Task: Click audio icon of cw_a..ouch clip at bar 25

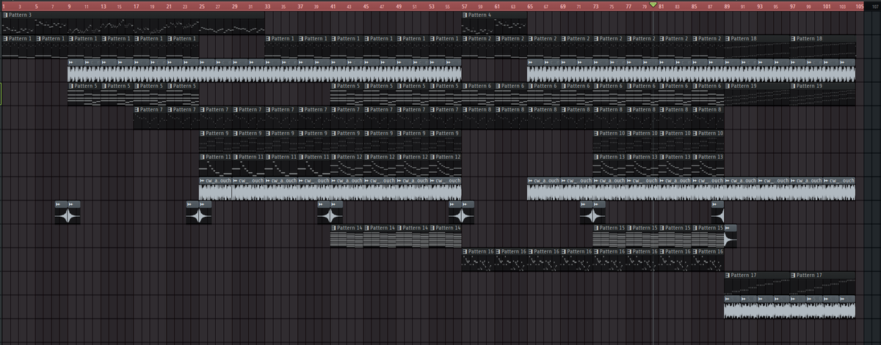Action: click(203, 180)
